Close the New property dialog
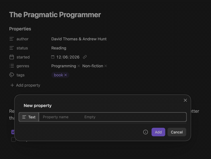Viewport: 211px width, 159px height. 185,100
